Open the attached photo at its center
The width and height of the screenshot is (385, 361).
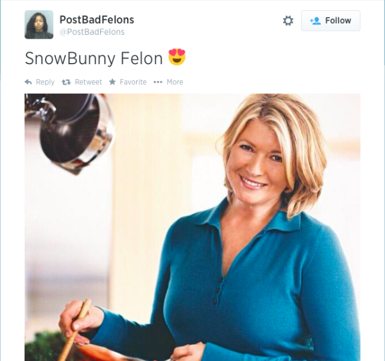(x=193, y=227)
